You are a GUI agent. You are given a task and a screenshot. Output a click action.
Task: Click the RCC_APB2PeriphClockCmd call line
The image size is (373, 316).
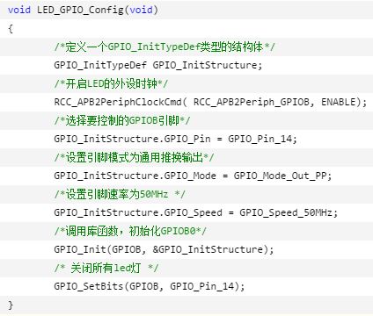coord(210,102)
